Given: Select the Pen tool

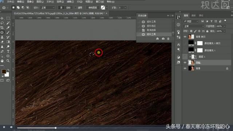Looking at the screenshot, I should point(2,51).
